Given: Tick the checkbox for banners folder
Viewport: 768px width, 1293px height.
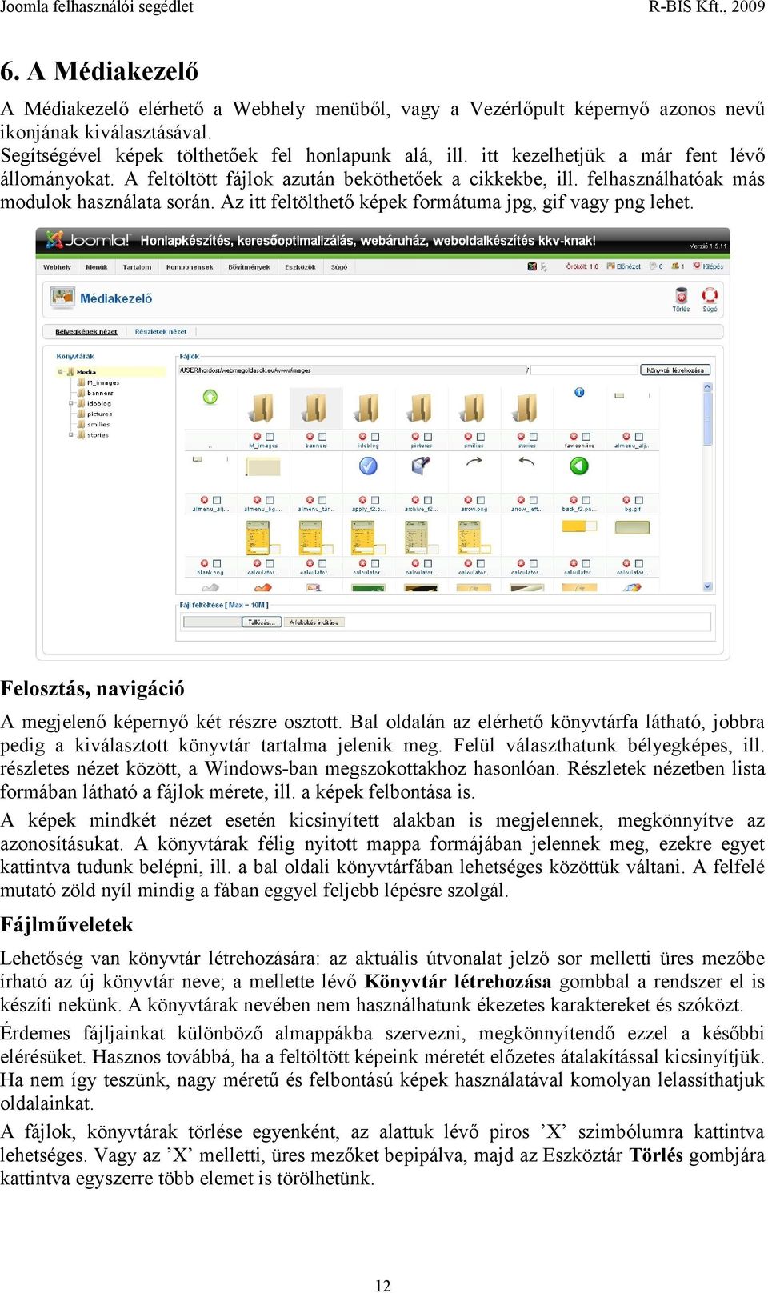Looking at the screenshot, I should (x=322, y=436).
